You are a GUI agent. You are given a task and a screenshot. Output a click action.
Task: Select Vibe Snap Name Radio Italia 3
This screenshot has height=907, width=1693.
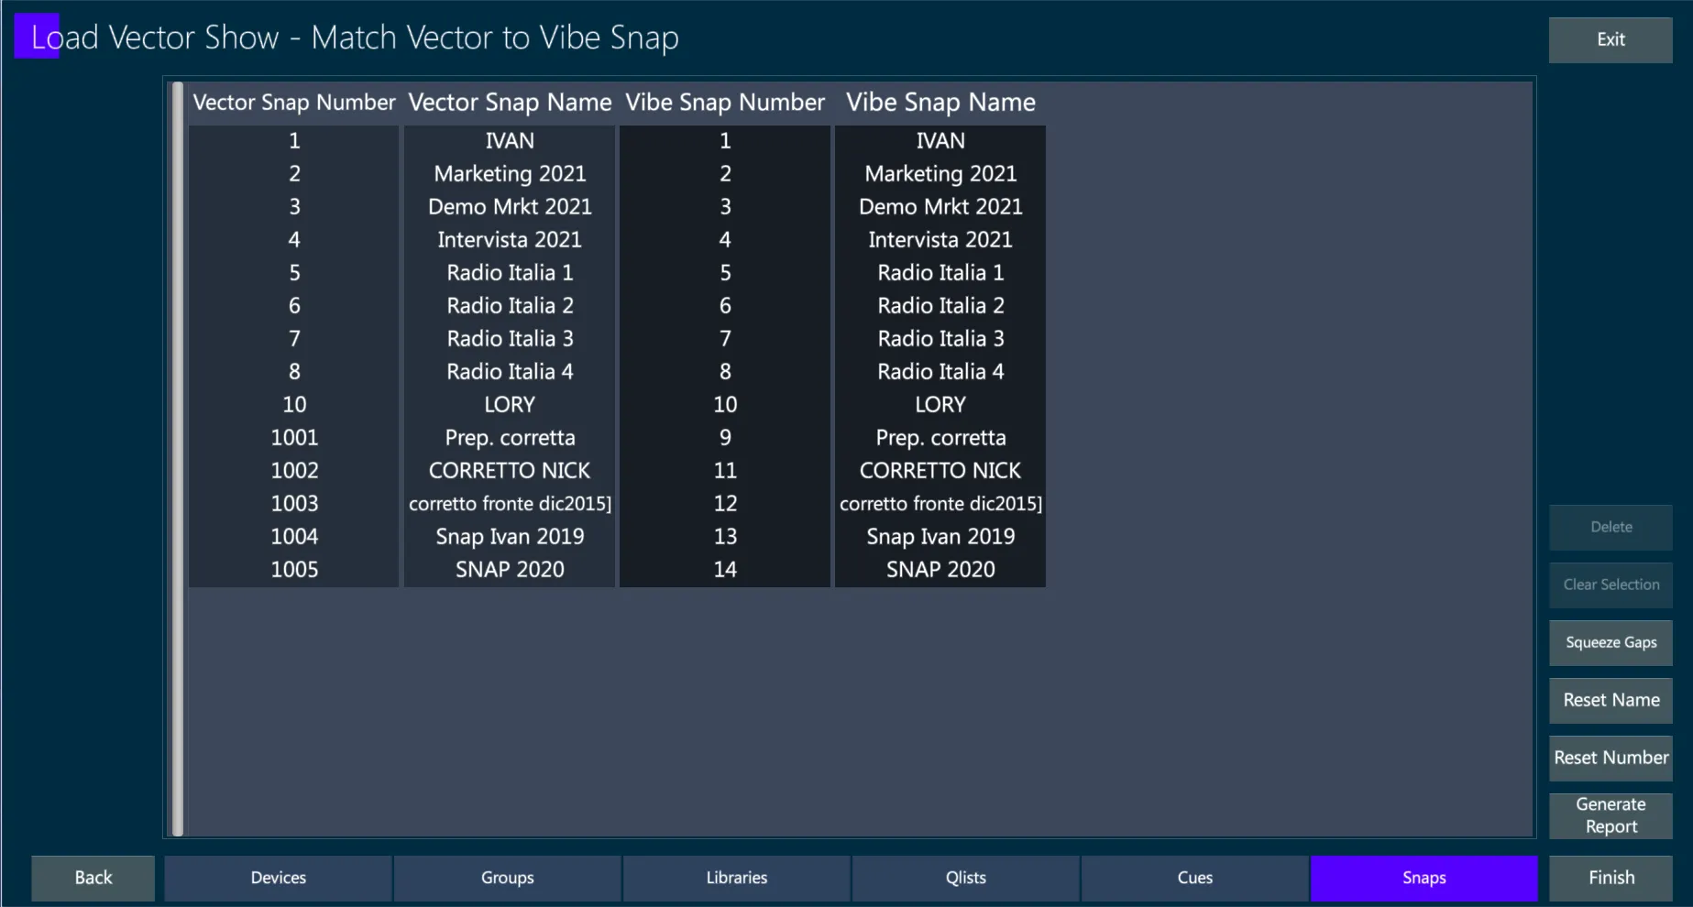click(940, 339)
